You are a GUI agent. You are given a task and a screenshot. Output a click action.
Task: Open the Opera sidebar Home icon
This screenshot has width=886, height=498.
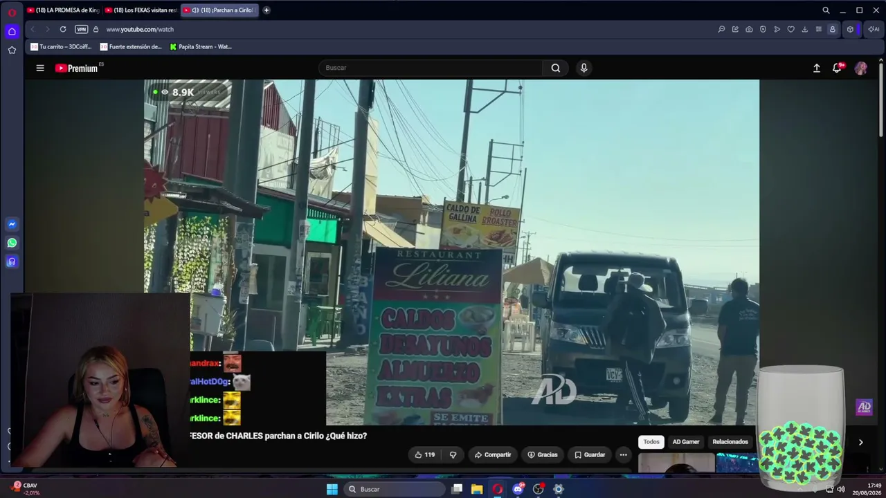pos(12,32)
